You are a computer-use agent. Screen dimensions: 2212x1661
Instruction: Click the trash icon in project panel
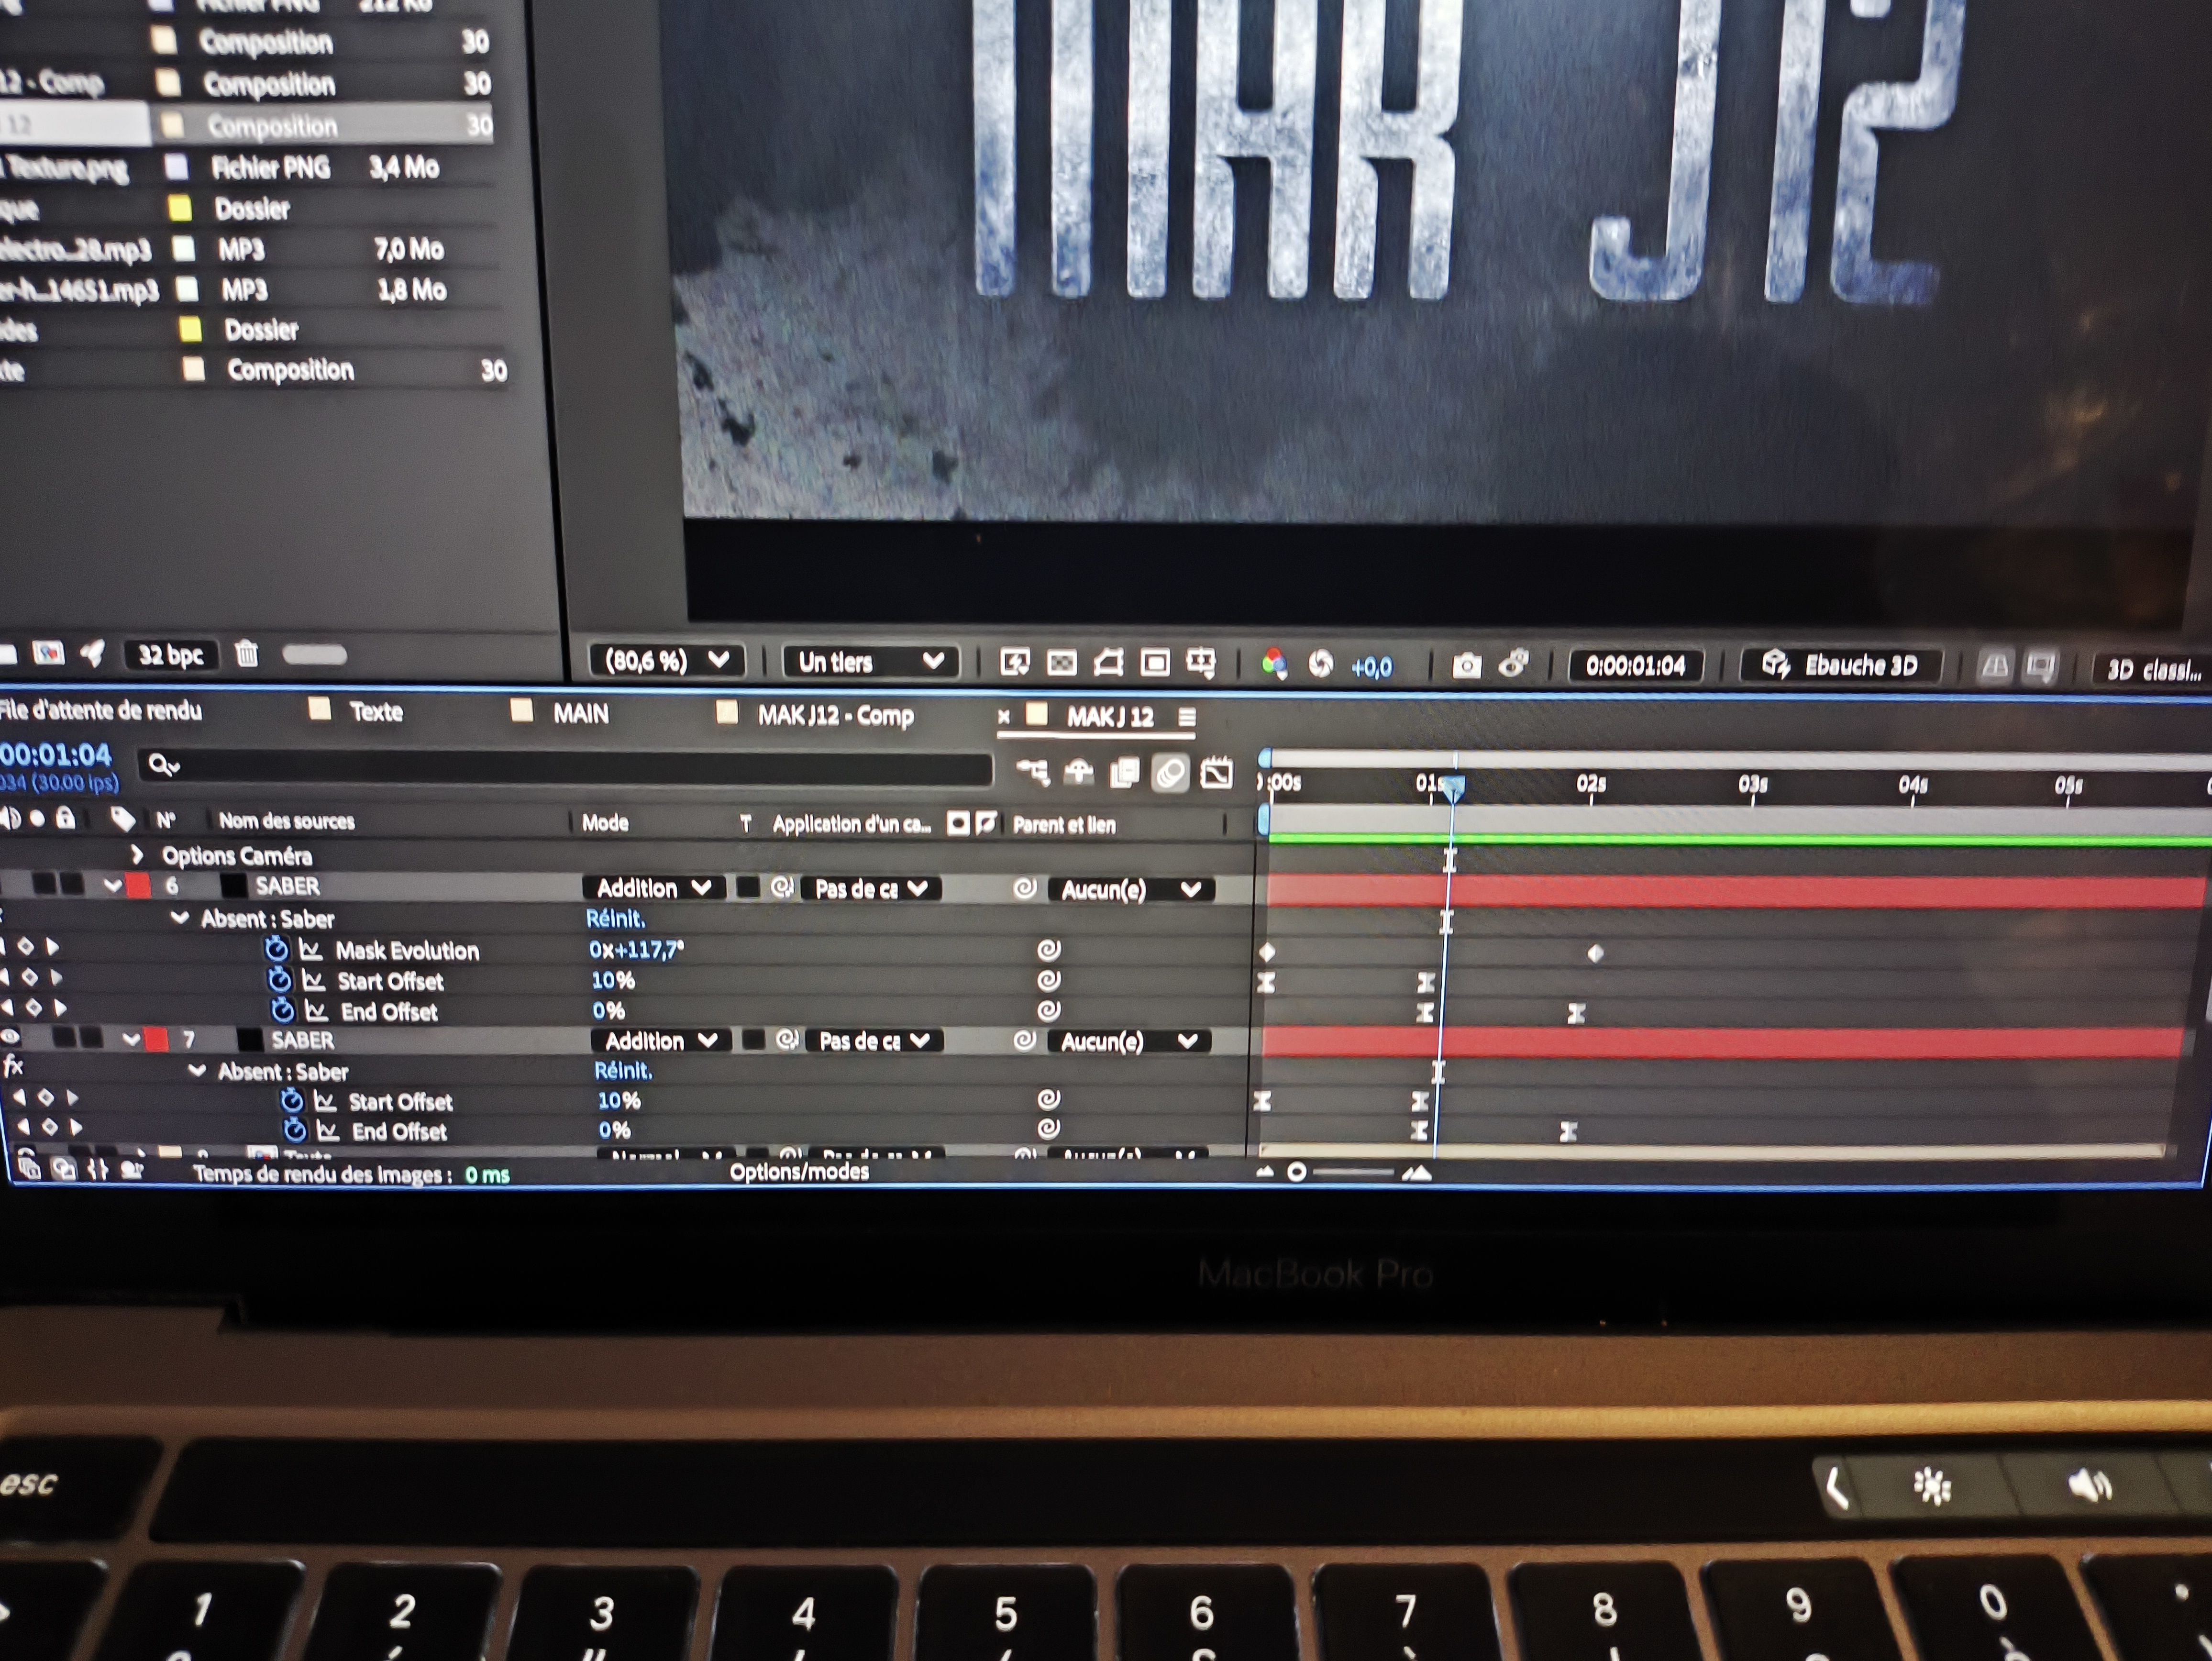(x=246, y=654)
